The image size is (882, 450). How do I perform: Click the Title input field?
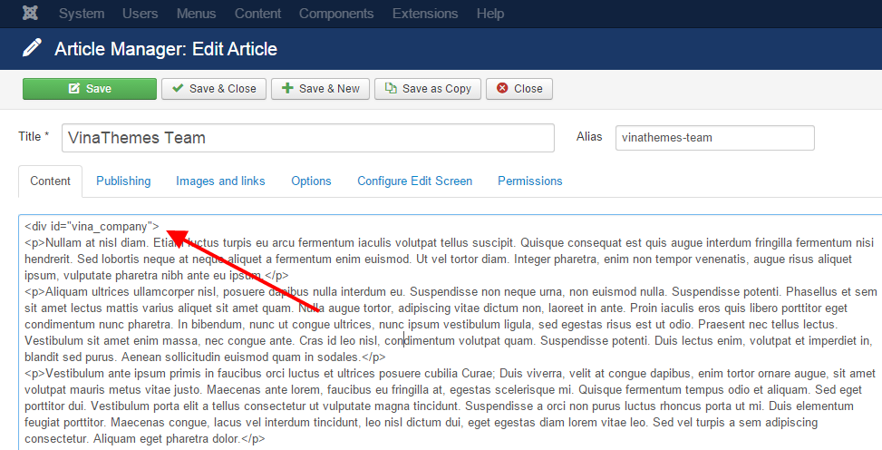coord(308,138)
